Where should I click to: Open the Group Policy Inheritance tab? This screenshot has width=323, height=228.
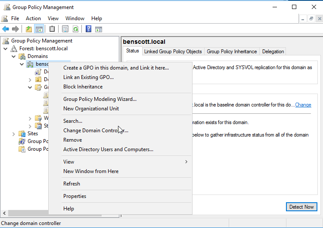(x=232, y=52)
